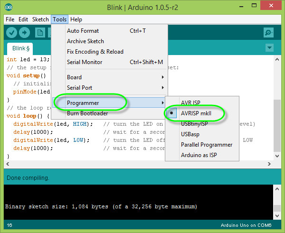Close the Arduino window
The width and height of the screenshot is (285, 233).
point(271,5)
